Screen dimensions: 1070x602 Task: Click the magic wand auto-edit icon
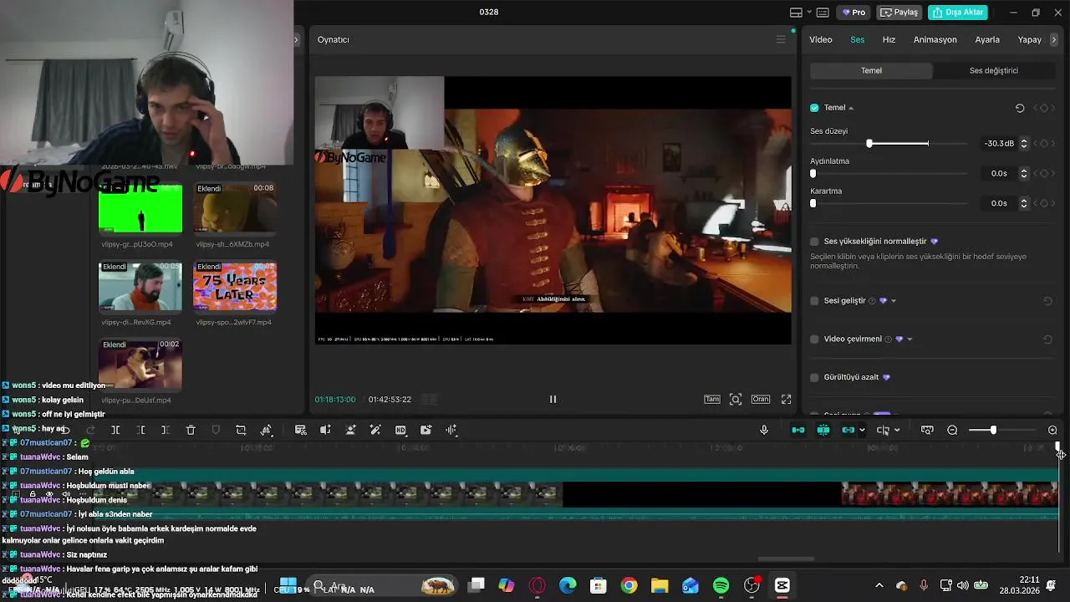[x=375, y=430]
